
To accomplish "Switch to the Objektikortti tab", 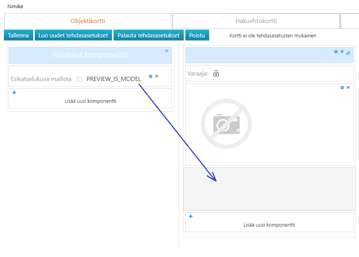I will (88, 21).
